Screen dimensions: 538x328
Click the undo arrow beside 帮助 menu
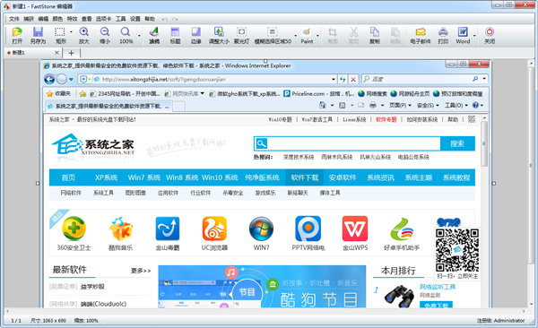coord(164,19)
